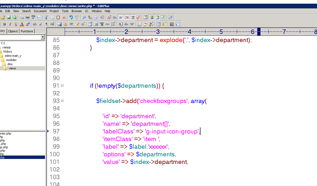This screenshot has height=186, width=317.
Task: Open the heading H dropdown
Action: point(52,24)
